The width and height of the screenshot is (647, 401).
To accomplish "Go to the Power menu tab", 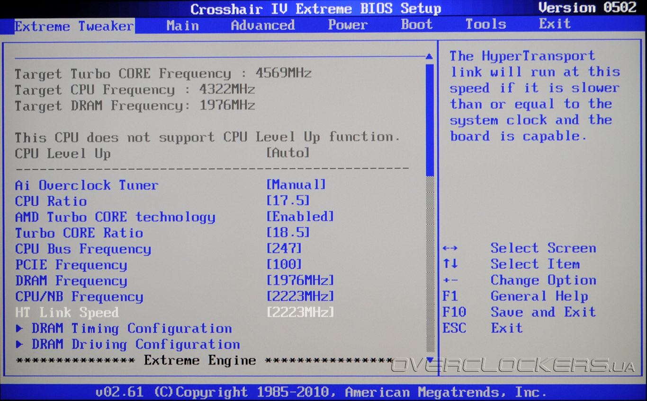I will 348,25.
